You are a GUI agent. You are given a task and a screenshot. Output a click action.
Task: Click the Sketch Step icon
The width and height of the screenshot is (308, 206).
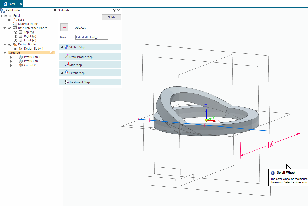tap(66, 47)
